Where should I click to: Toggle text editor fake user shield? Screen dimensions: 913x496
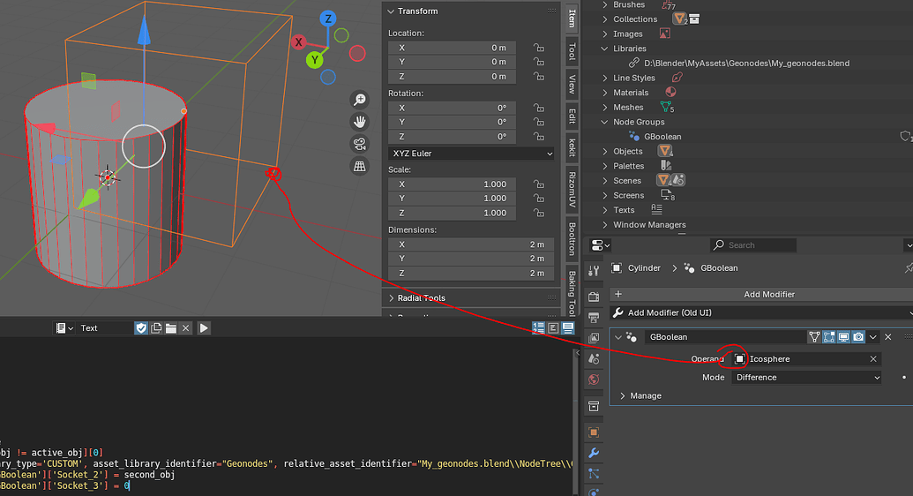coord(141,328)
